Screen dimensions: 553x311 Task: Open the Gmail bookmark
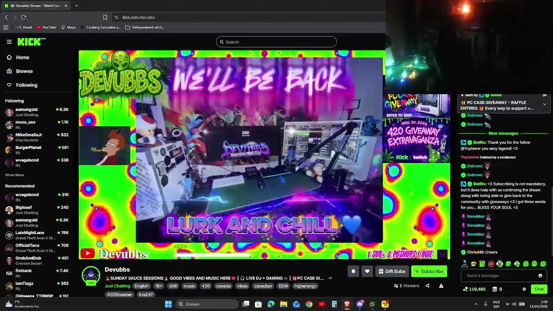coord(25,27)
